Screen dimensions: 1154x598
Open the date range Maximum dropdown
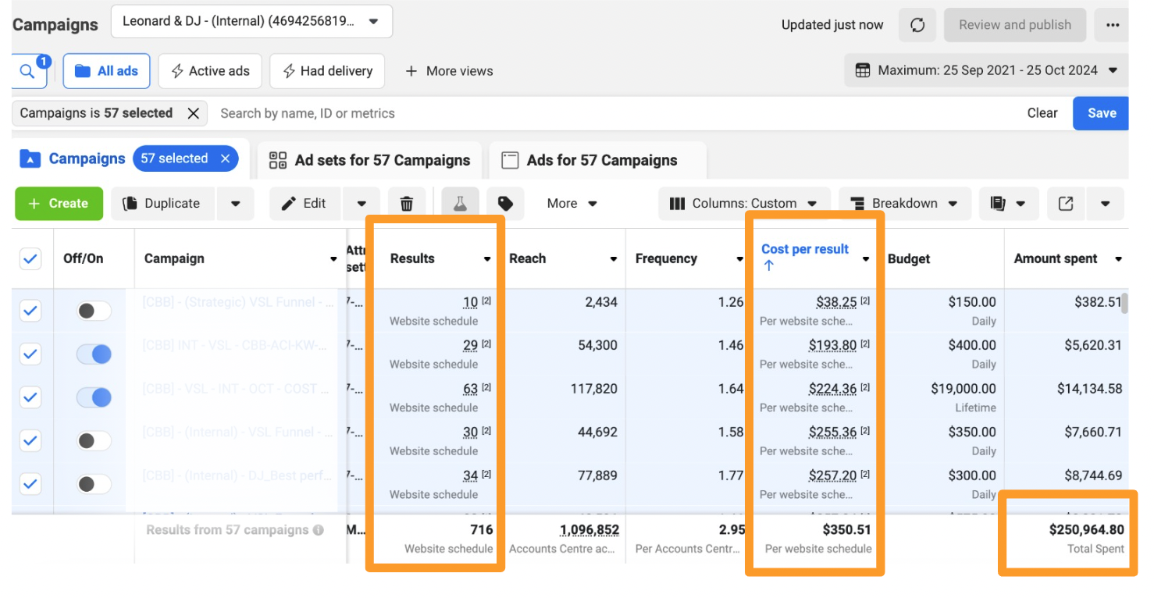[987, 70]
